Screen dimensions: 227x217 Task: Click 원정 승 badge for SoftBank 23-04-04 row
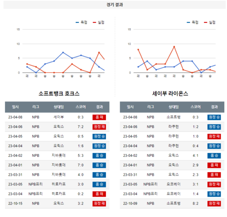tap(99, 146)
